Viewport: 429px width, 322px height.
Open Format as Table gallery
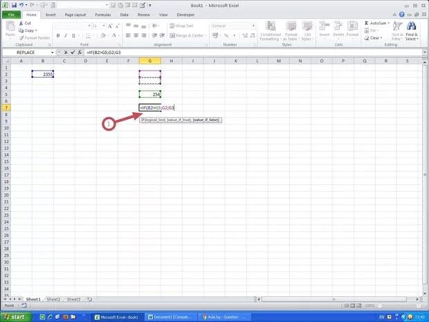(x=291, y=30)
